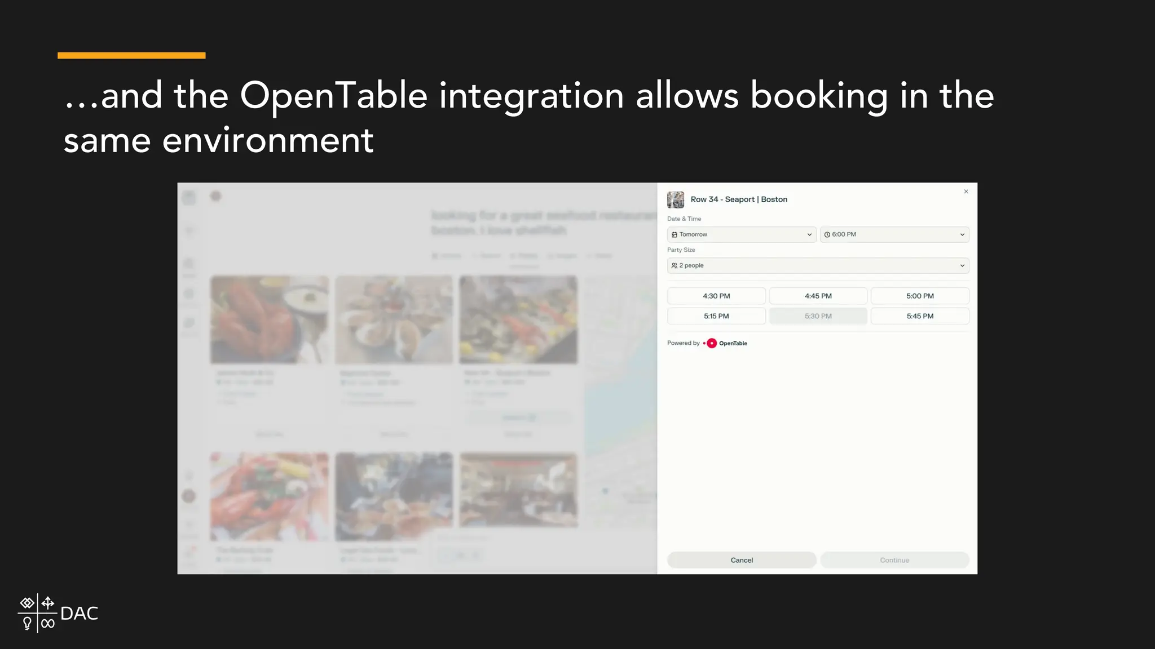Click the OpenTable logo
Image resolution: width=1155 pixels, height=649 pixels.
coord(725,343)
